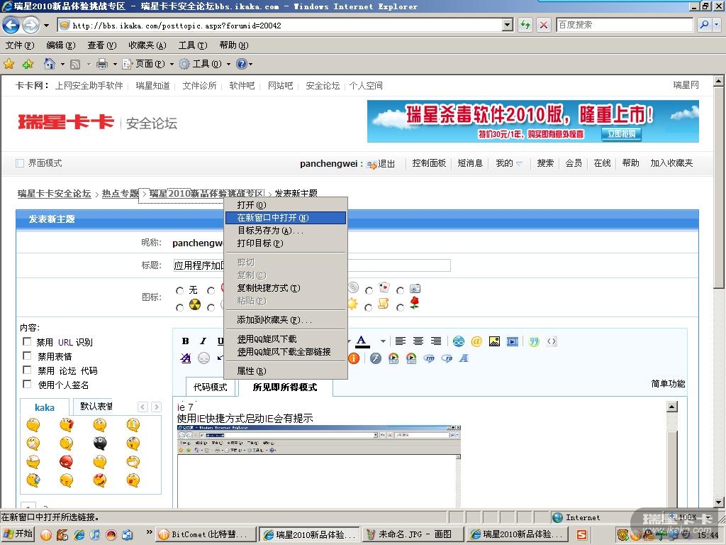Click the Help question-mark icon
Screen dimensions: 726x545
coord(242,64)
